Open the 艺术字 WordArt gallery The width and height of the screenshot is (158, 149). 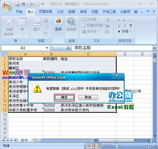(90, 32)
